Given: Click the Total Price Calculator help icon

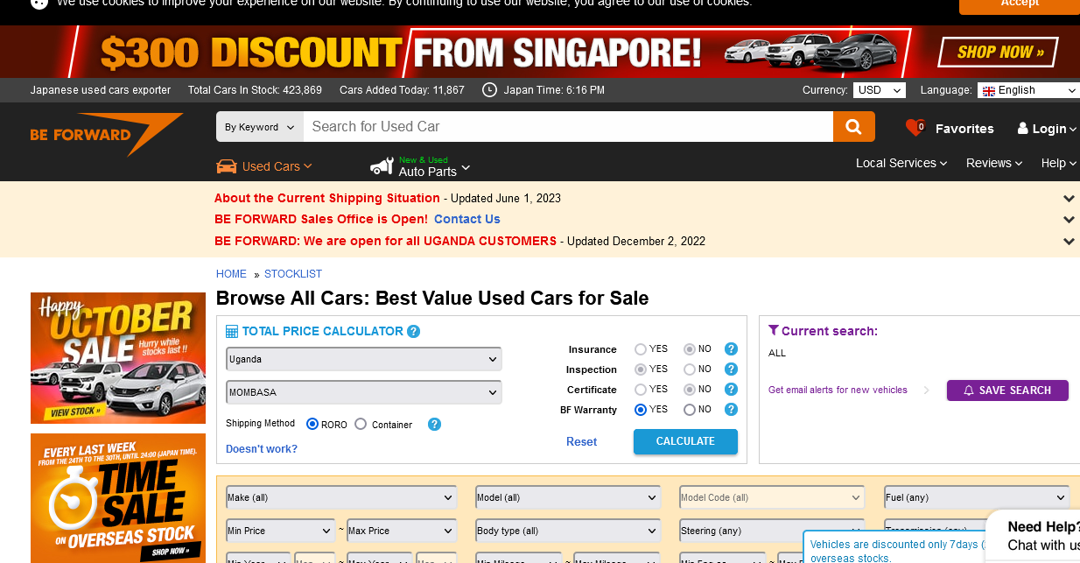Looking at the screenshot, I should (x=414, y=331).
